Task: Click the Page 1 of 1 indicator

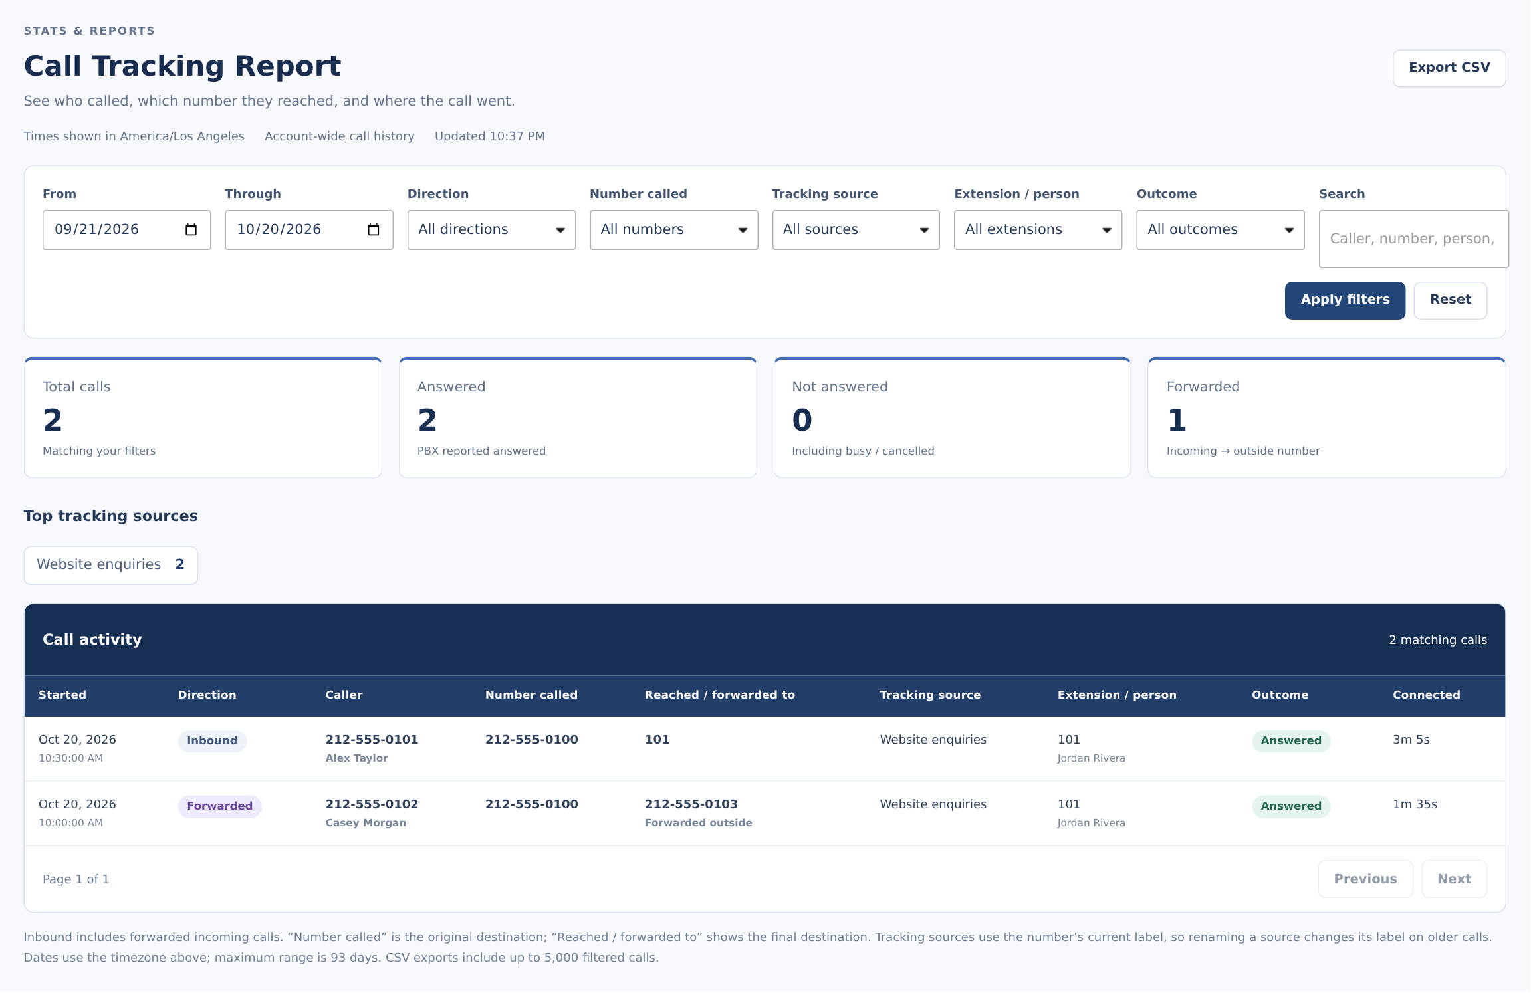Action: [76, 879]
